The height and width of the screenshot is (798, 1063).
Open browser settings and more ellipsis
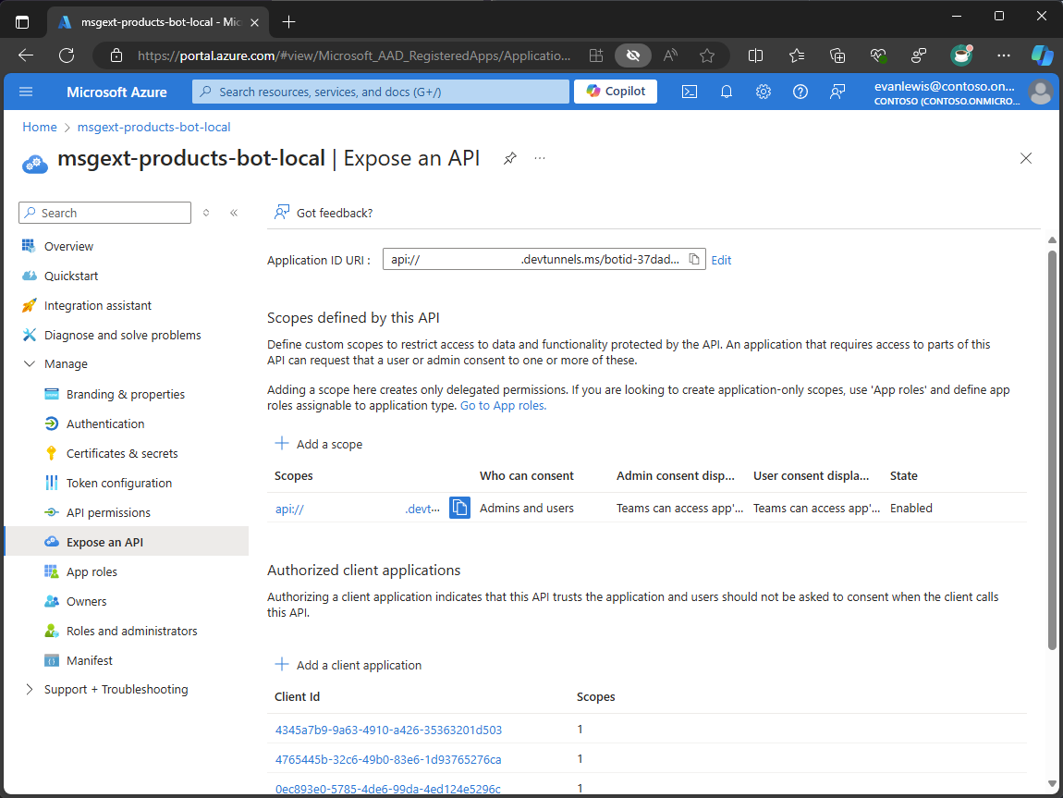1003,55
